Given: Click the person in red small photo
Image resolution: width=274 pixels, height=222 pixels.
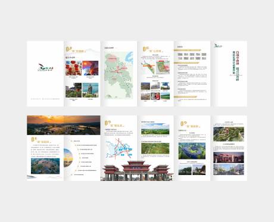Looking at the screenshot, I should (x=155, y=96).
